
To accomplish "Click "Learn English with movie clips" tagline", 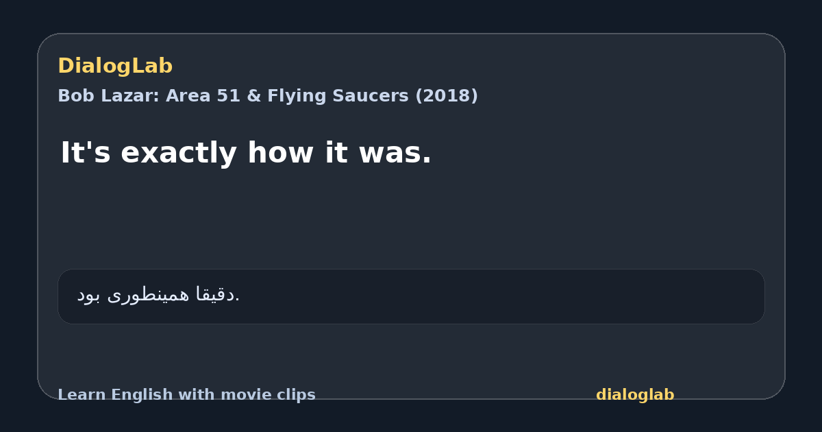I will pos(186,395).
